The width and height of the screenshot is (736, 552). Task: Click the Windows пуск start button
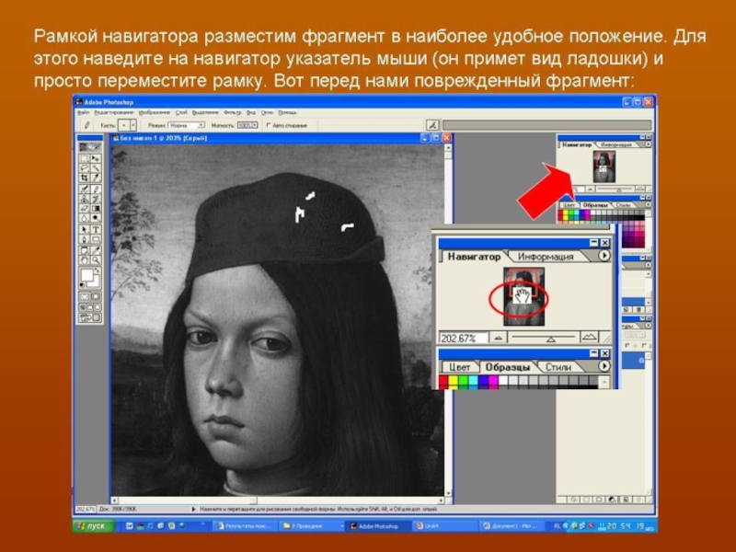(95, 525)
